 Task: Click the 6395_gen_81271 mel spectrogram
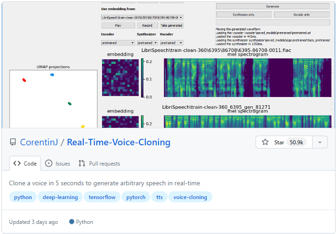247,121
